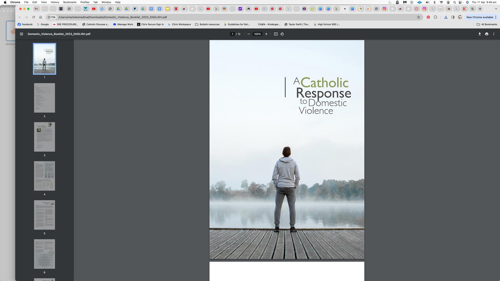500x281 pixels.
Task: Open the Bookmarks menu
Action: 70,2
